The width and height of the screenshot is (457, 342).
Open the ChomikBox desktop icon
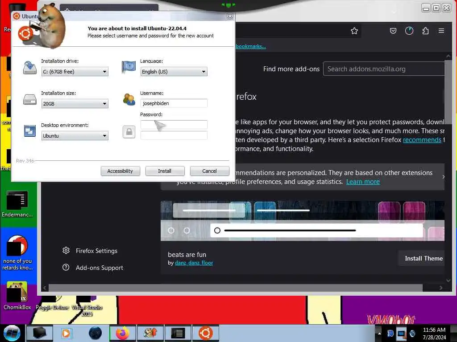tap(17, 296)
